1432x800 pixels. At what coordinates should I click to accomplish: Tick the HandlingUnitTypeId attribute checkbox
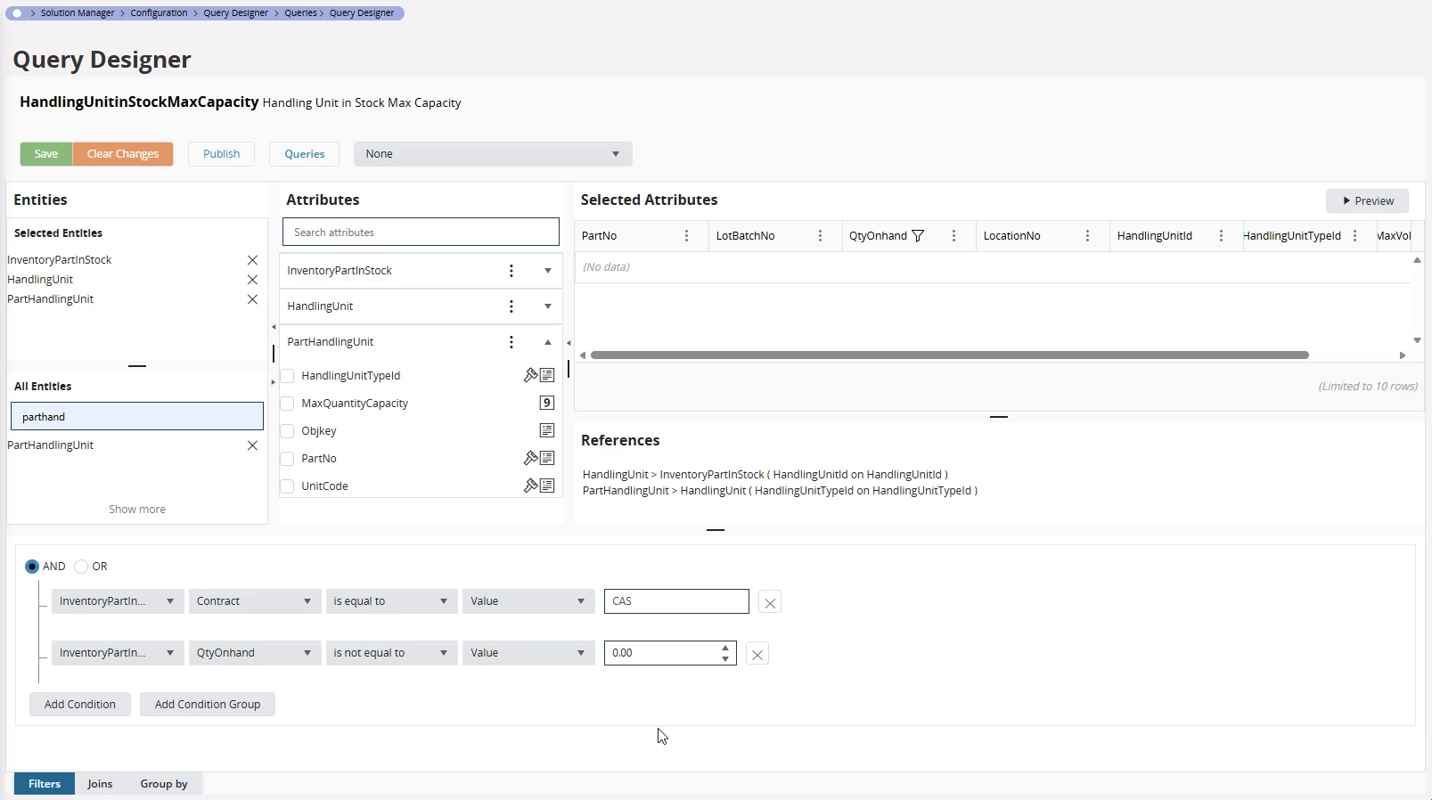tap(287, 376)
